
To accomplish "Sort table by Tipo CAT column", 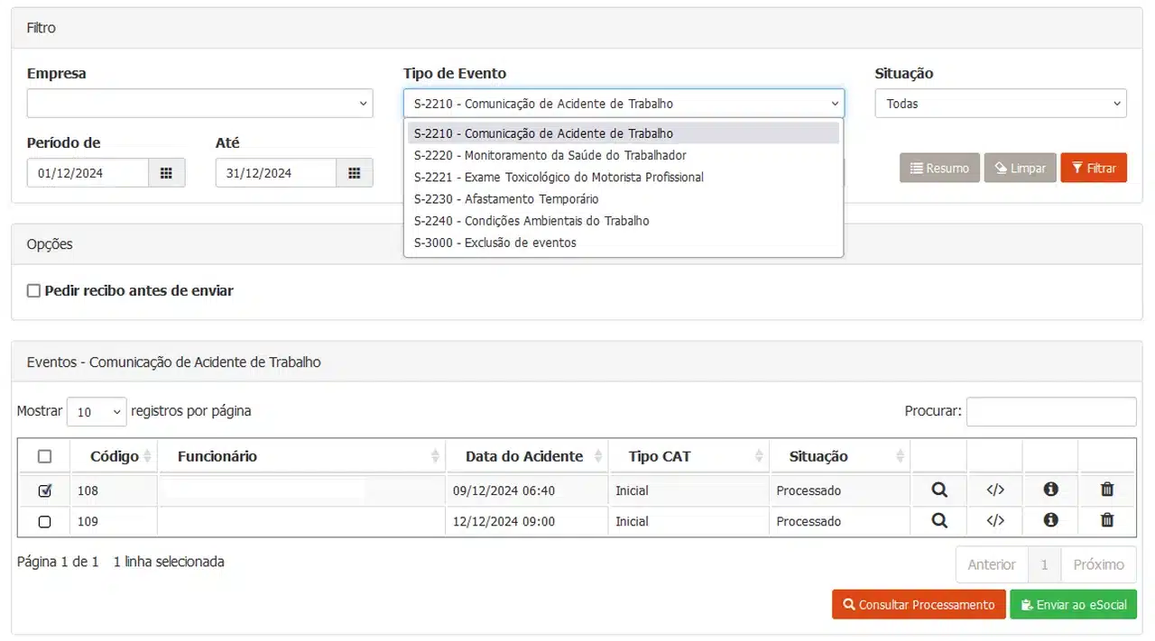I will [x=688, y=456].
